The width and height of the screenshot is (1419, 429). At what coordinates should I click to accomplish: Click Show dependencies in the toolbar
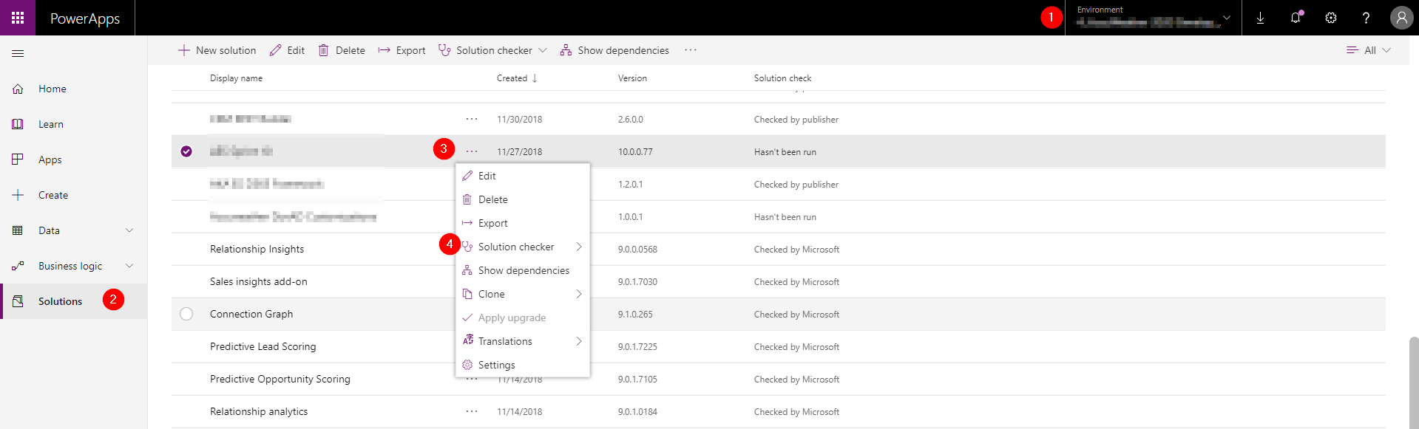point(614,50)
